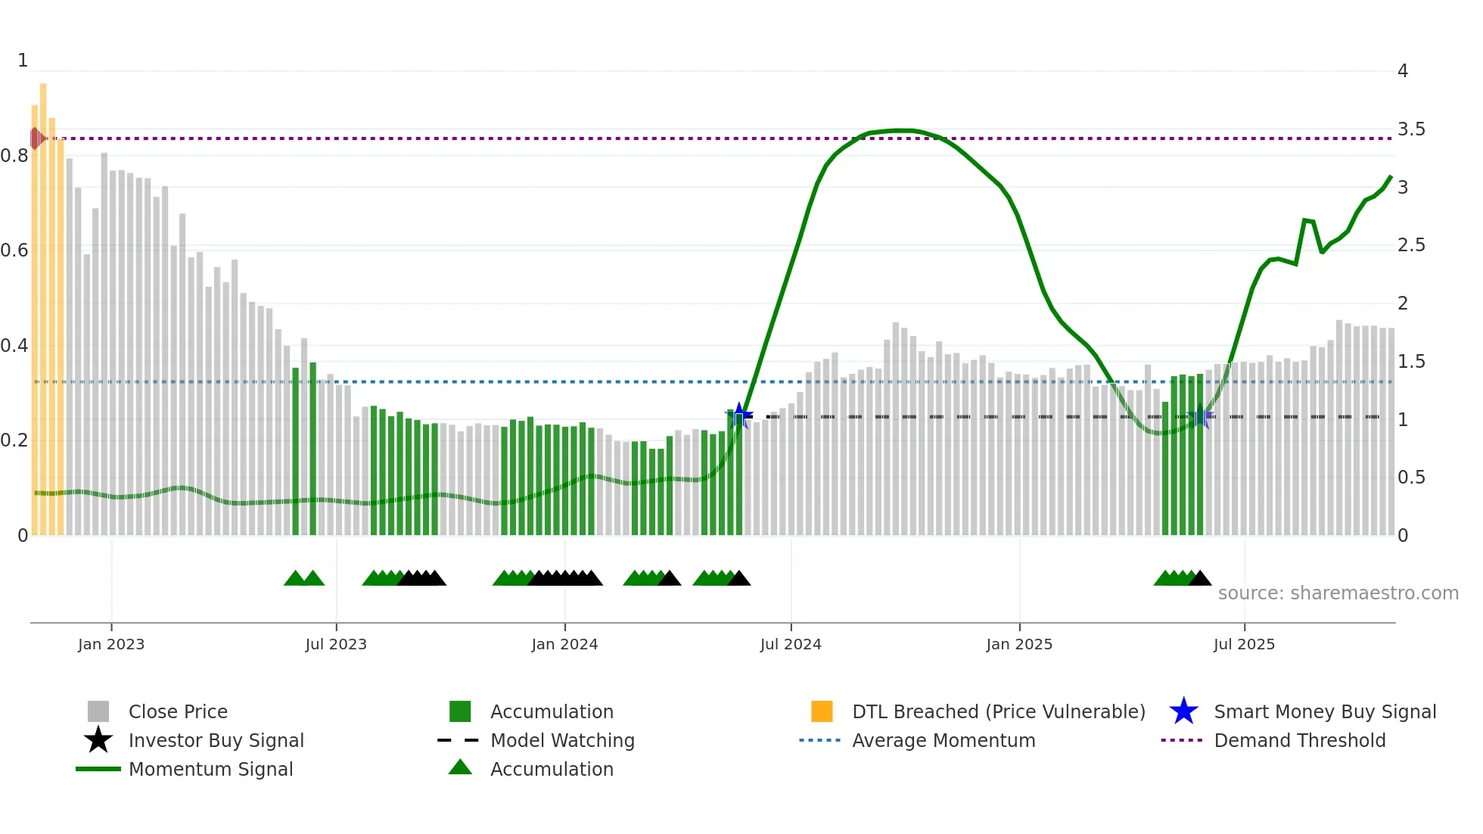Toggle the Momentum Signal legend label
Viewport: 1483px width, 834px height.
210,769
